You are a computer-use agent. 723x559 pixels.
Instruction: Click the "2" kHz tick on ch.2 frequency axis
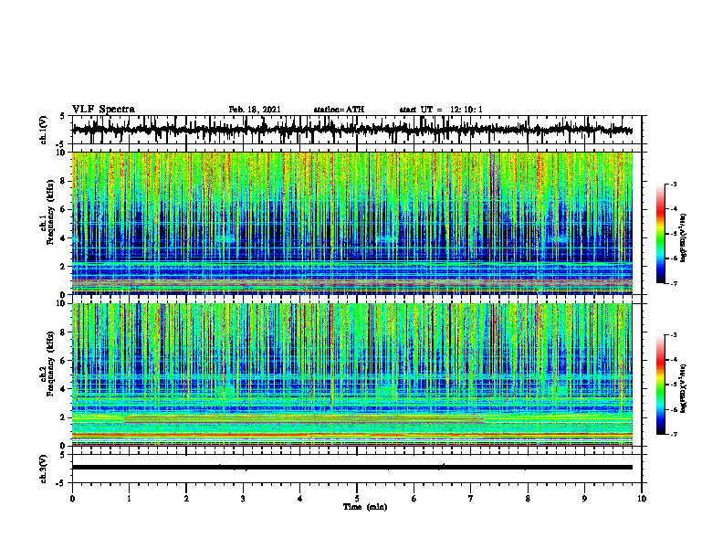(x=64, y=417)
